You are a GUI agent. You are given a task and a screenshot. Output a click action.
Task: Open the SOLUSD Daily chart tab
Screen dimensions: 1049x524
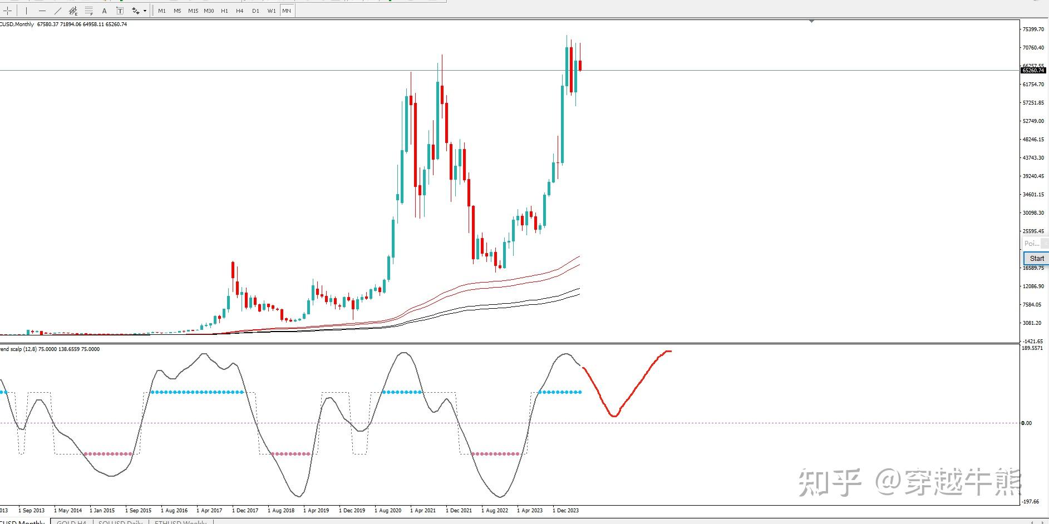(x=120, y=522)
